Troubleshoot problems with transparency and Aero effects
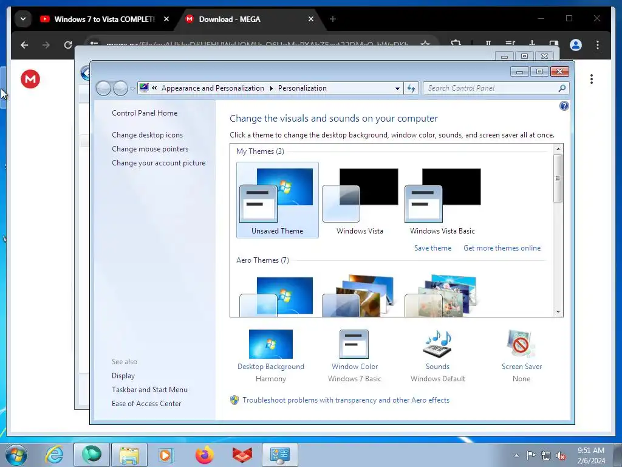Viewport: 622px width, 467px height. click(346, 400)
